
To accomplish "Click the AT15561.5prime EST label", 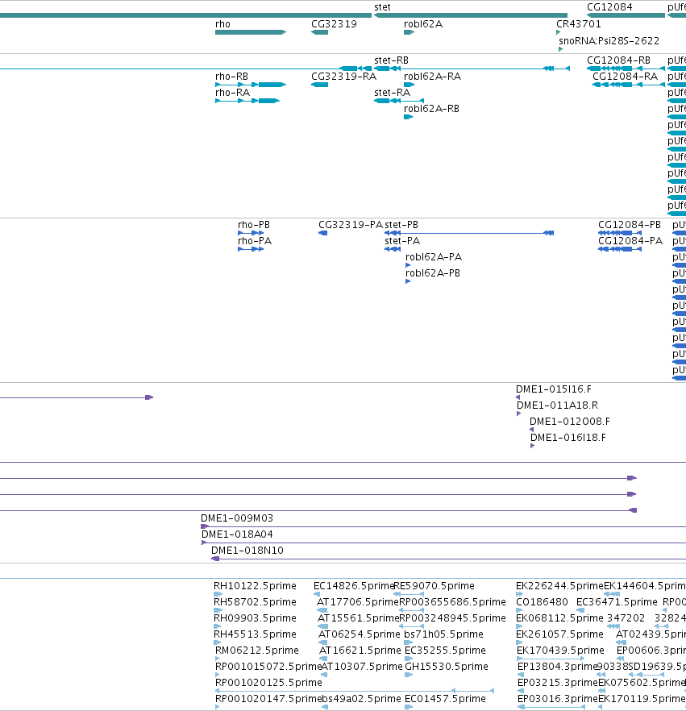I will coord(358,618).
